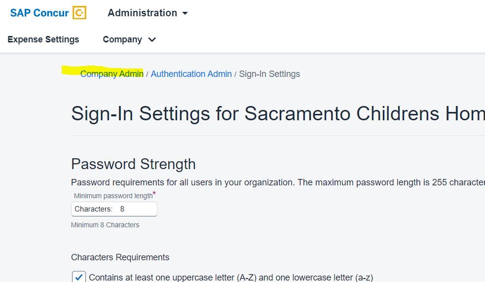Select the Password Strength section heading
Viewport: 485px width, 282px height.
point(133,164)
